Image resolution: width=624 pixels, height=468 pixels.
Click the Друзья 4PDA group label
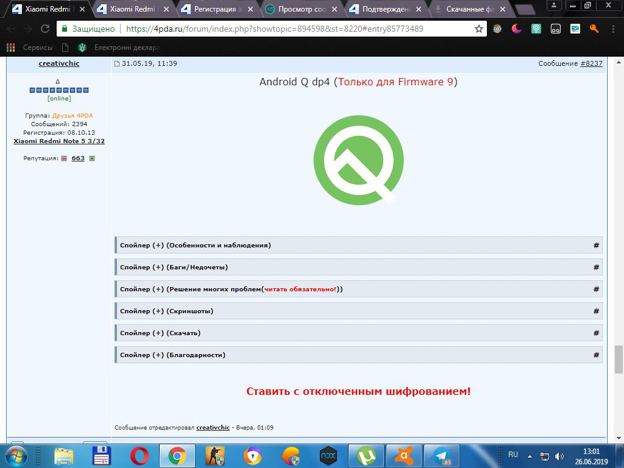pos(73,115)
